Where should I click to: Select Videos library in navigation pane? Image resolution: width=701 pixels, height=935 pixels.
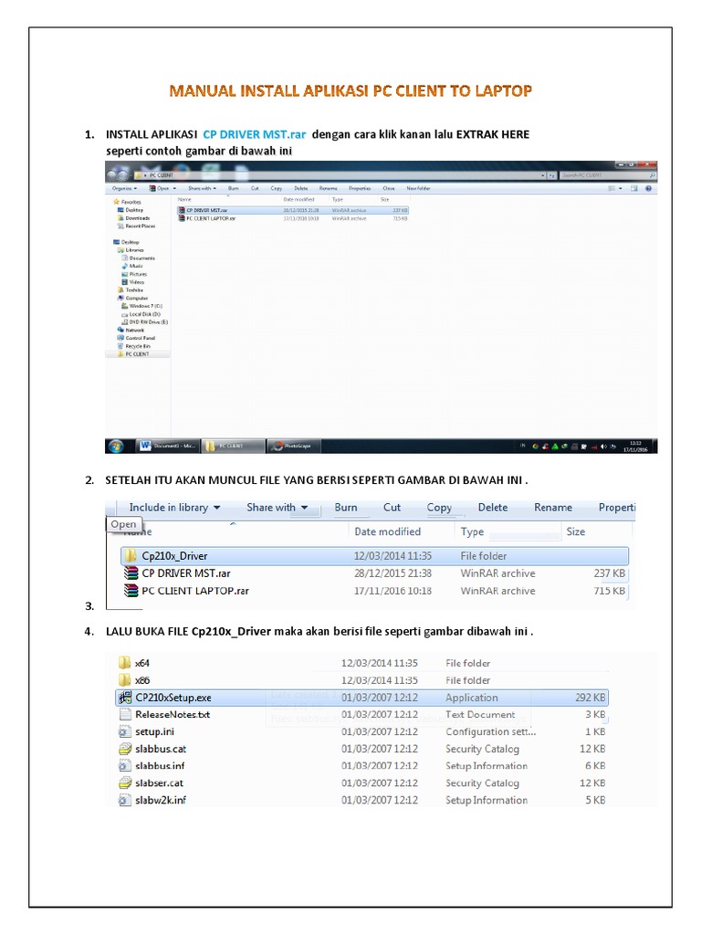[133, 282]
